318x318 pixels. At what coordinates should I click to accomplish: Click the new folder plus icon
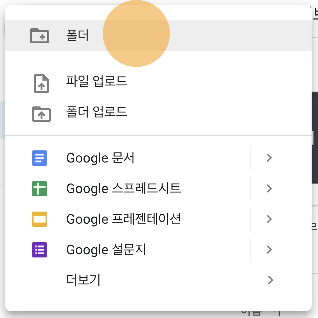(x=40, y=36)
